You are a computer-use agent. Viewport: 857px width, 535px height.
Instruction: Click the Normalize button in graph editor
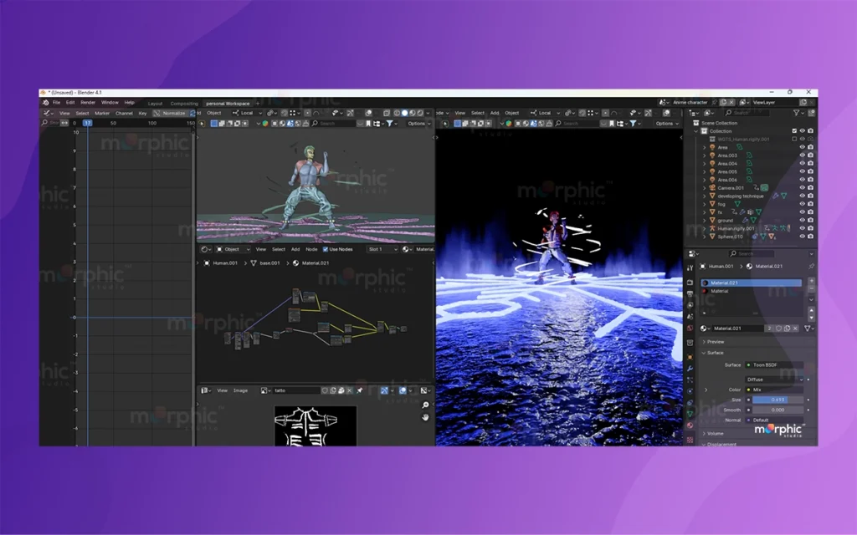[x=172, y=113]
